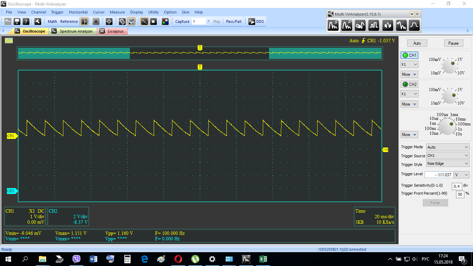
Task: Open Excel from the Windows taskbar
Action: (263, 259)
